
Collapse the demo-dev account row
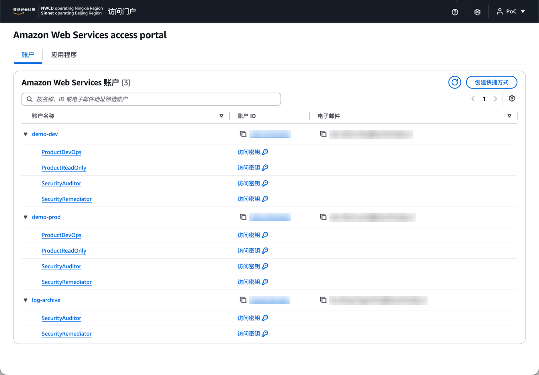click(x=26, y=134)
